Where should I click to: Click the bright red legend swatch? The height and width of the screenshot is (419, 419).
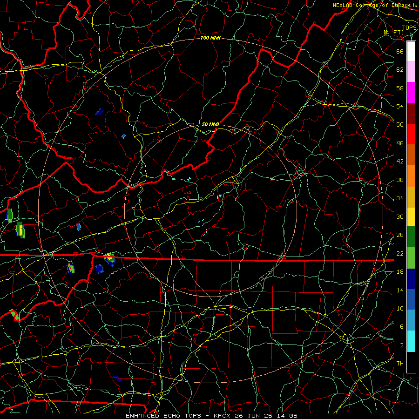pos(411,134)
